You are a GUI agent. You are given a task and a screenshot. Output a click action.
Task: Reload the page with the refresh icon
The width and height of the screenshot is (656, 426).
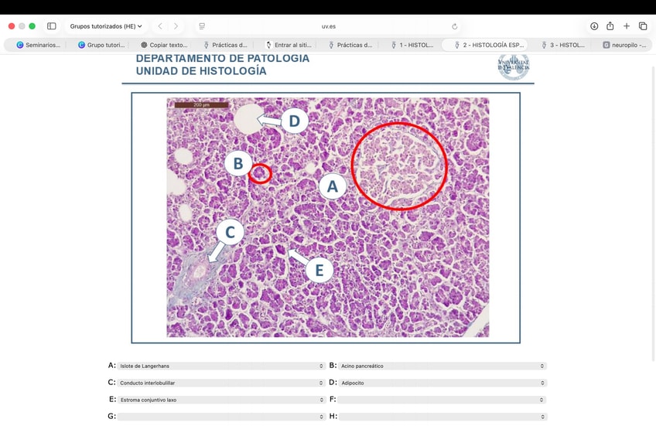tap(454, 26)
